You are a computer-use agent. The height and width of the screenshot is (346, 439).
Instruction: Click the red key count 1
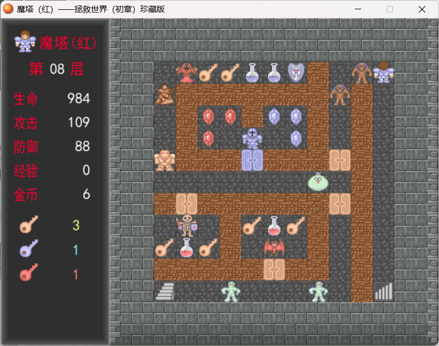pos(76,274)
